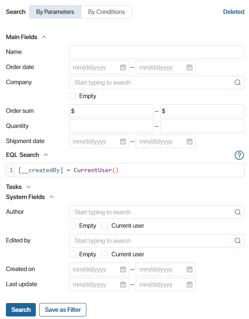Collapse the EQL Search section
Viewport: 249px width, 319px height.
[x=46, y=155]
